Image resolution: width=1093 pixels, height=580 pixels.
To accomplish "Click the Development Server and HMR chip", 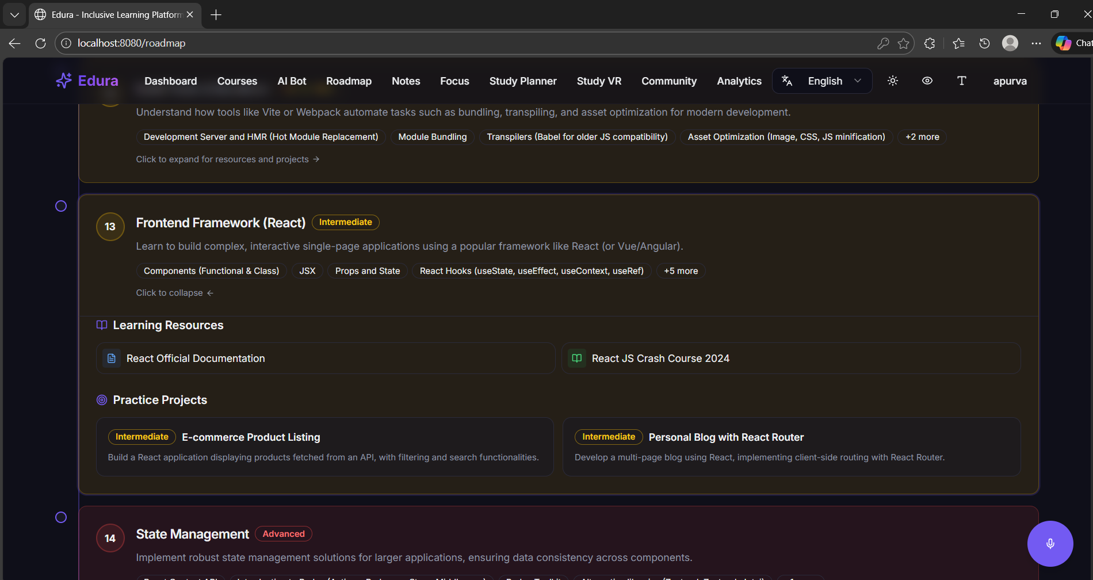I will [x=261, y=137].
